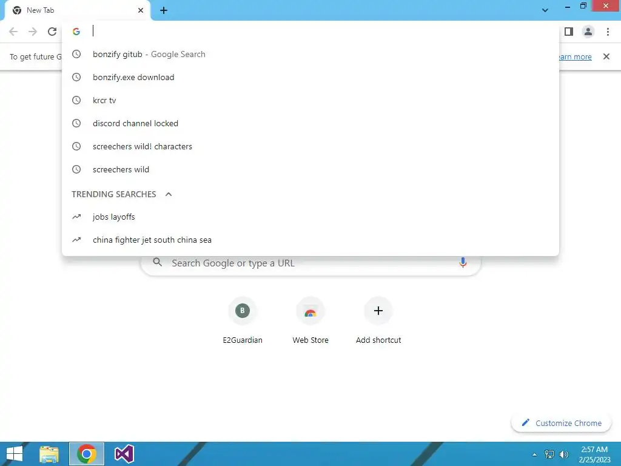Select the New Tab tab

[x=77, y=10]
